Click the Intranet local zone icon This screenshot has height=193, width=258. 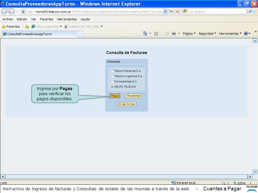click(x=173, y=182)
